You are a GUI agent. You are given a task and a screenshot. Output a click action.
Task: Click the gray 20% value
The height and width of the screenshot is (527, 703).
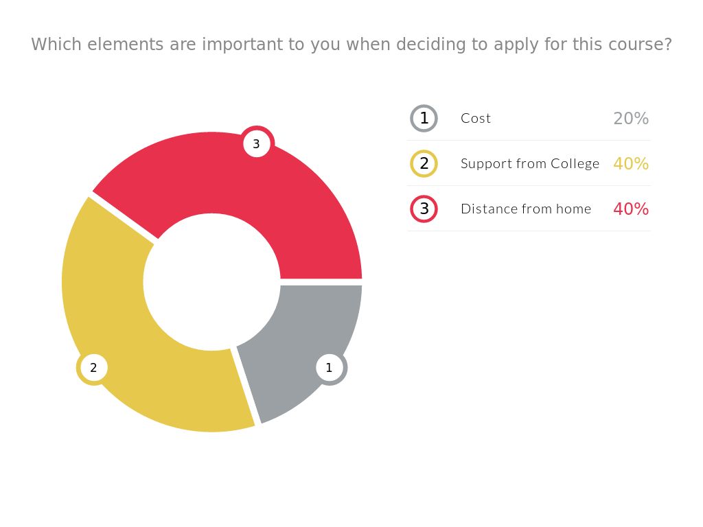tap(631, 119)
